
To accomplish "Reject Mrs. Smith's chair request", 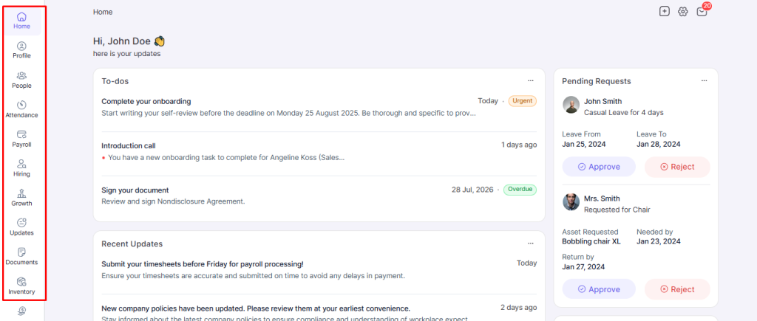I will 677,289.
